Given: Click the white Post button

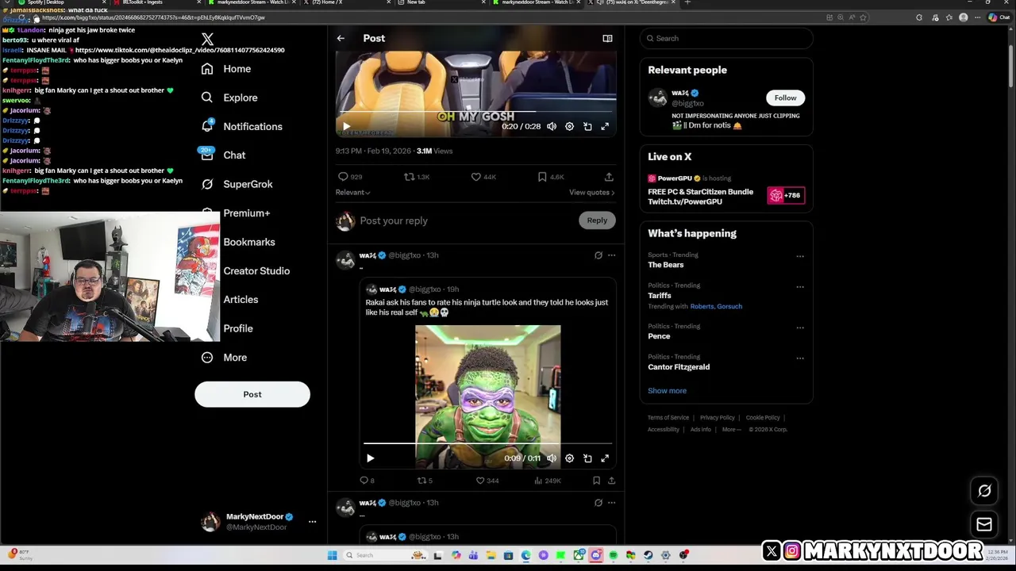Looking at the screenshot, I should (252, 394).
